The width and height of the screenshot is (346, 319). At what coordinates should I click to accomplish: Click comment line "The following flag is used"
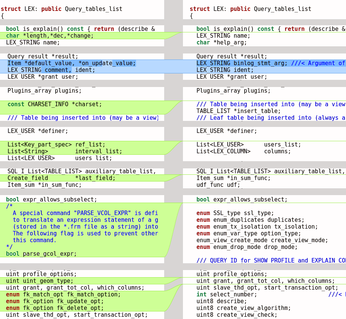click(85, 234)
